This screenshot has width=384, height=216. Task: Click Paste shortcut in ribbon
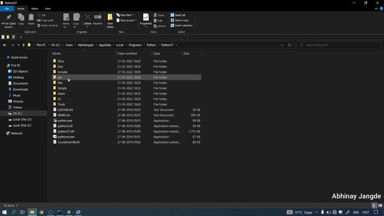pos(47,25)
